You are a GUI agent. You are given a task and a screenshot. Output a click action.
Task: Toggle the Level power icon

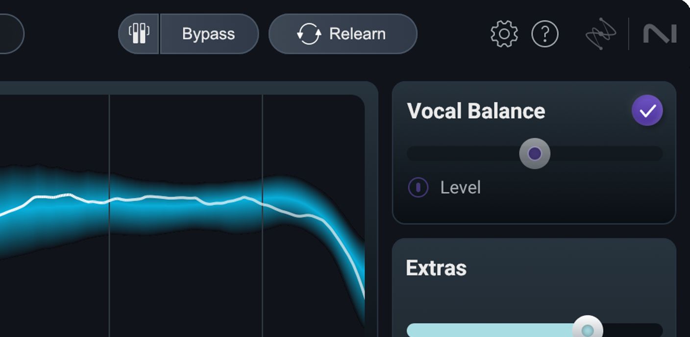(x=418, y=187)
